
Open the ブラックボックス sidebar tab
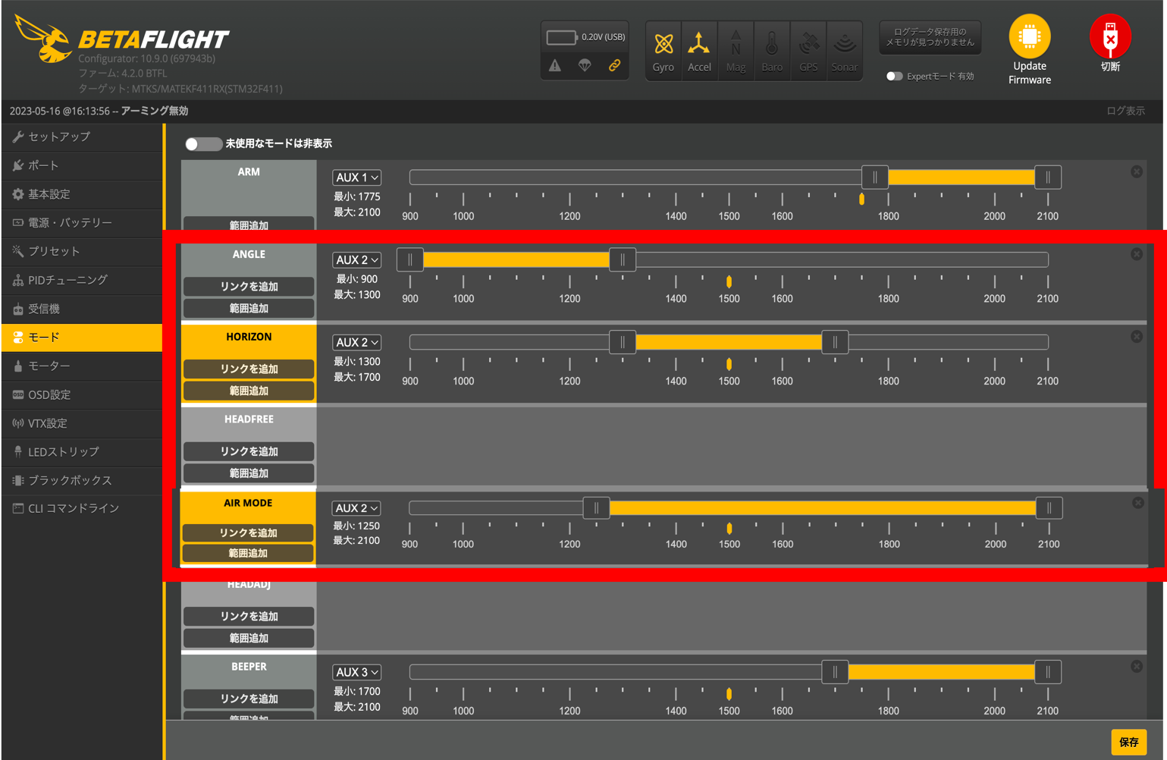click(x=82, y=480)
